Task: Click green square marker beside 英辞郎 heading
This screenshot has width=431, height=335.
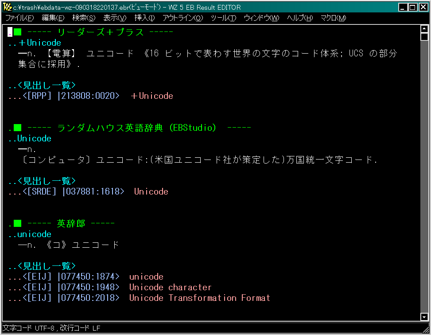Action: click(x=18, y=223)
